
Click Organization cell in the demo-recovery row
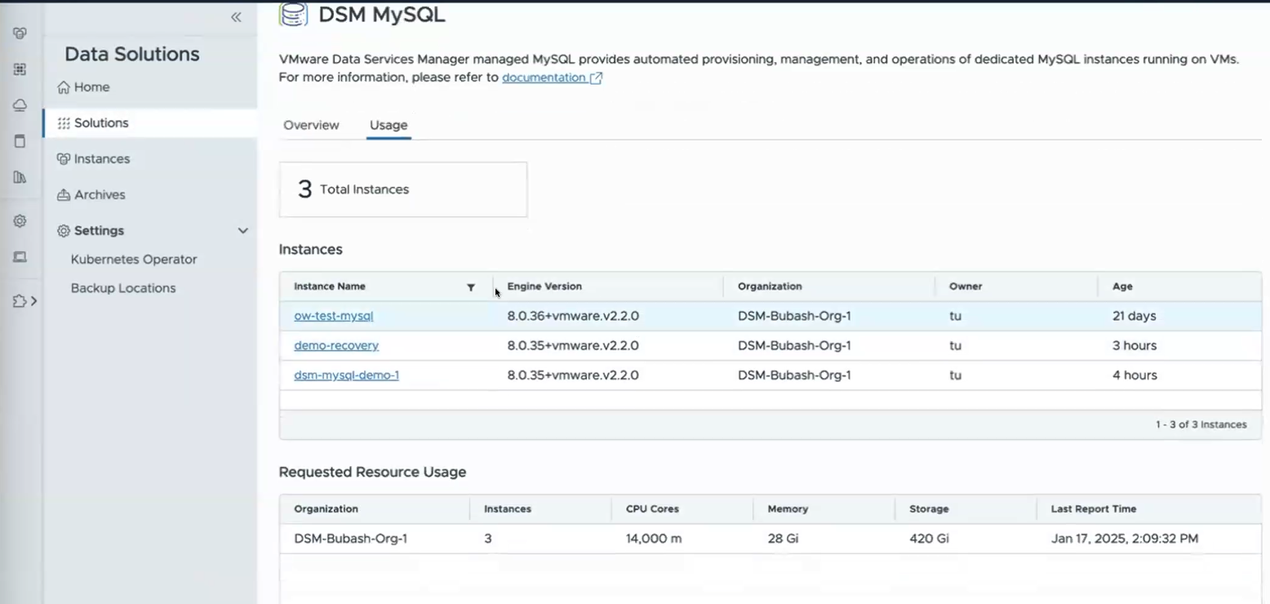(x=794, y=345)
